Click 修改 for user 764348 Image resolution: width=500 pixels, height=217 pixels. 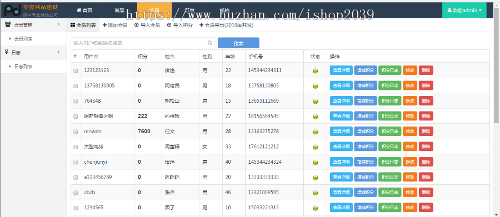[410, 100]
